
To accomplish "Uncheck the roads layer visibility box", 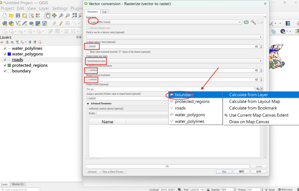I will [x=5, y=60].
